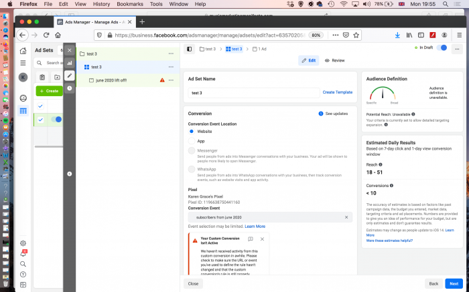Click Were these estimates helpful? link
The image size is (469, 292).
pyautogui.click(x=389, y=241)
